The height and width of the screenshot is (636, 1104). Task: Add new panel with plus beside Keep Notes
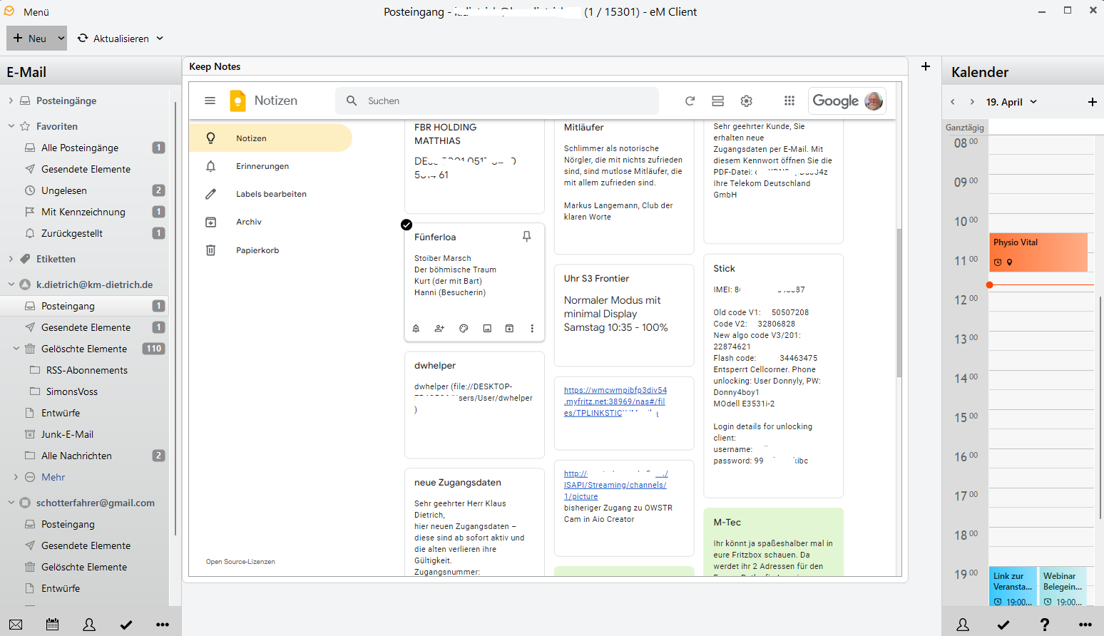pyautogui.click(x=926, y=66)
